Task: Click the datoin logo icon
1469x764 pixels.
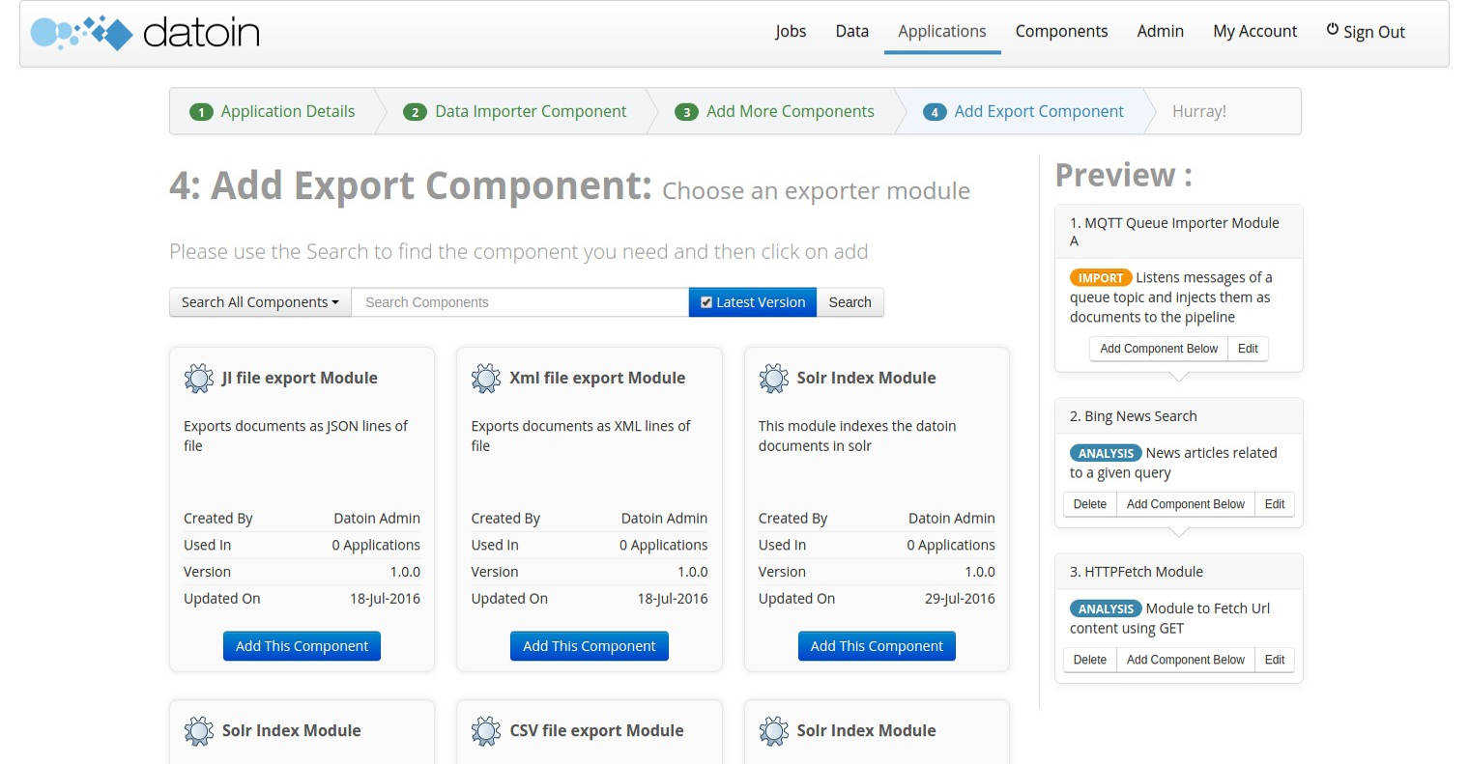Action: pyautogui.click(x=81, y=33)
